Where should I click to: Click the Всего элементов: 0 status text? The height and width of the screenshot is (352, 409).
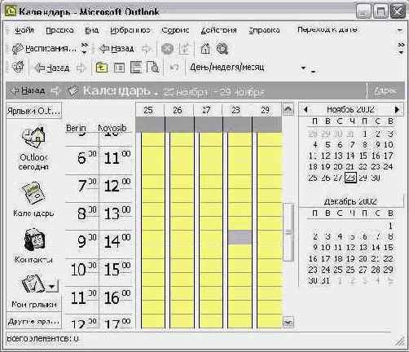43,339
